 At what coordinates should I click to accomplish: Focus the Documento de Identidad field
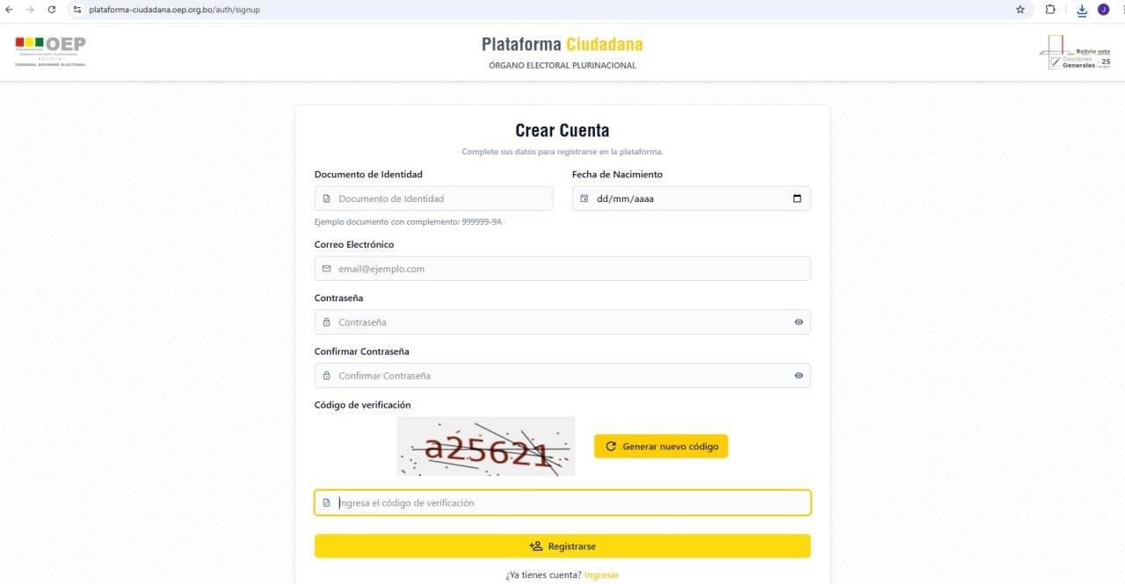(x=439, y=198)
